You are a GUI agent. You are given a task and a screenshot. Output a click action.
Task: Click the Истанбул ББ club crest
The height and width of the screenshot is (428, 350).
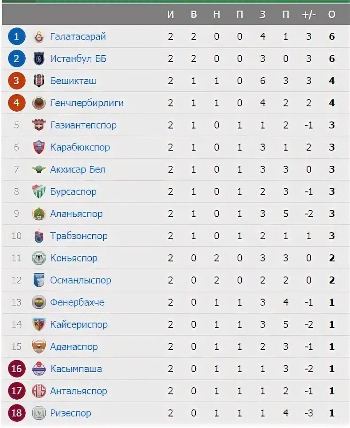pos(39,58)
